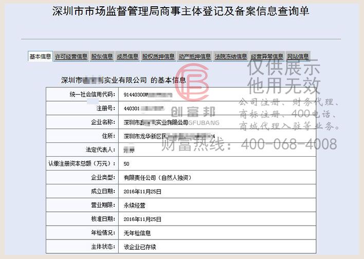
Task: Select the 基本信息 tab
Action: click(40, 57)
